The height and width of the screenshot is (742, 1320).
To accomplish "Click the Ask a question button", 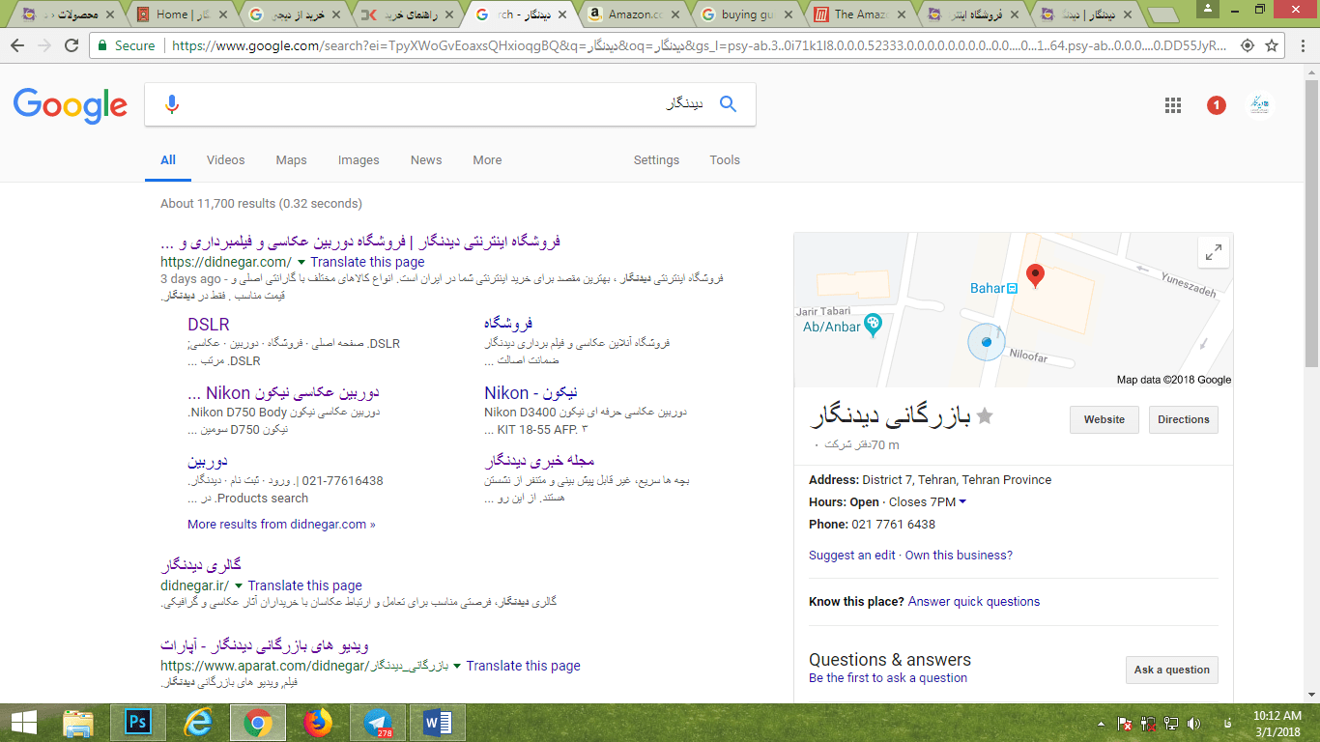I will (1171, 670).
